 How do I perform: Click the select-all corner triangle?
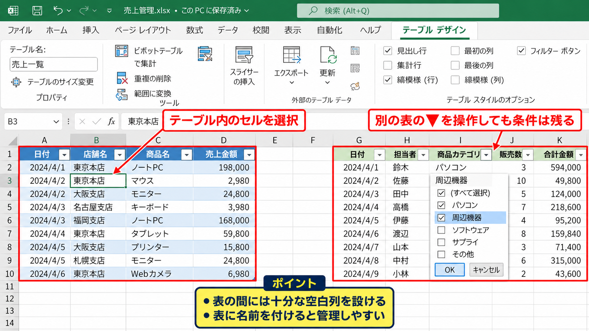click(x=13, y=141)
